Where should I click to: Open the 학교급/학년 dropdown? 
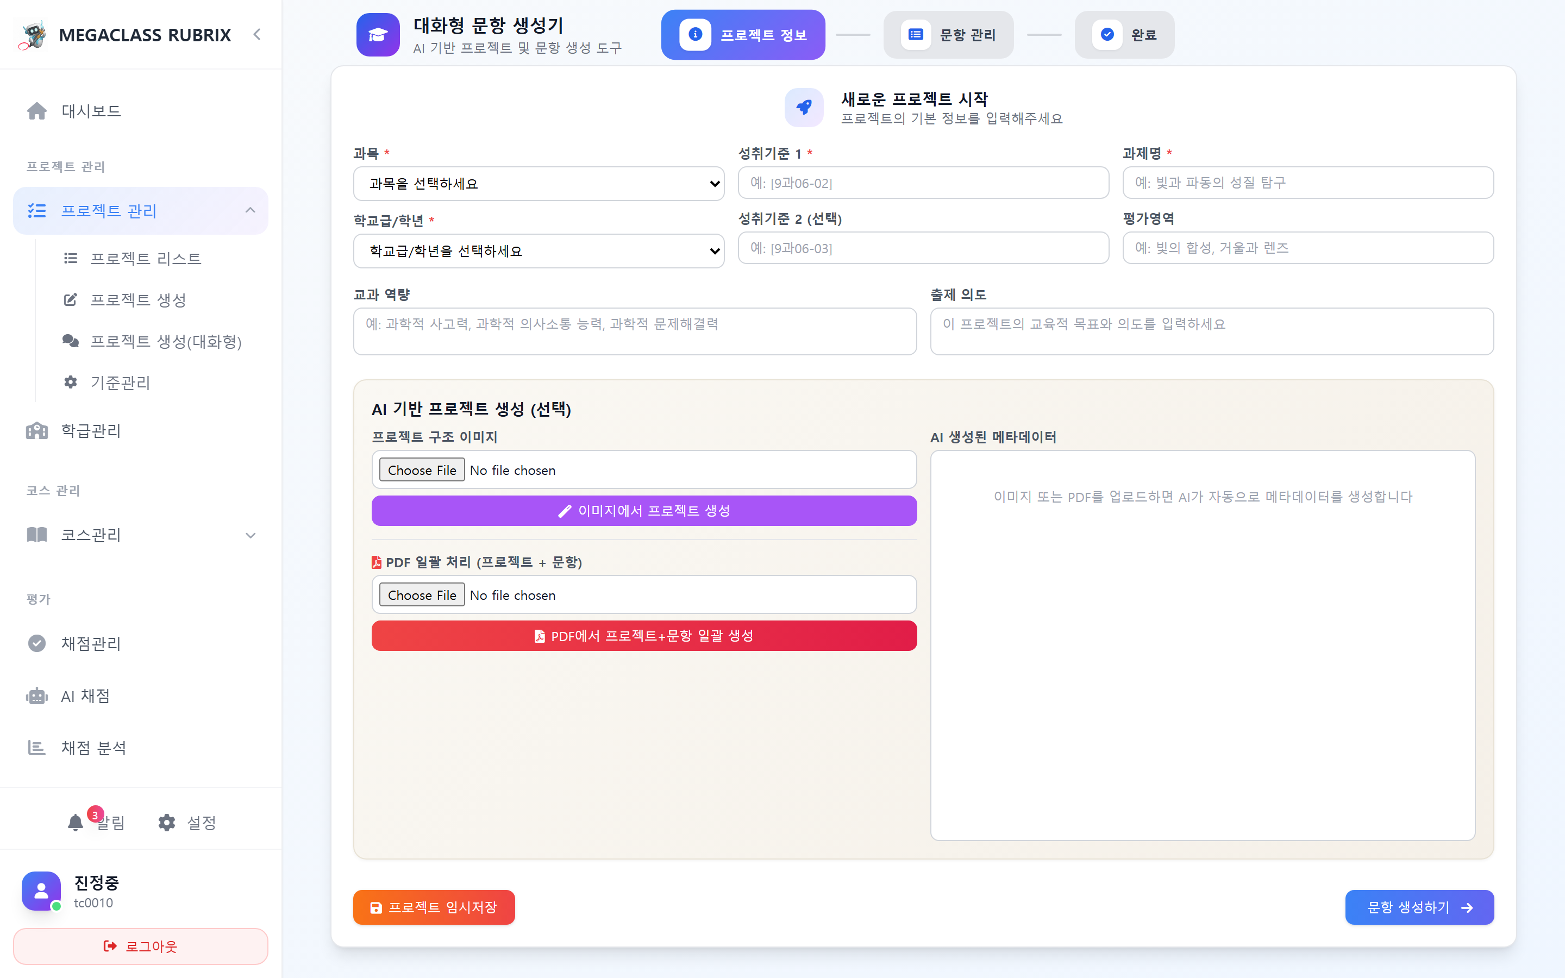coord(539,251)
